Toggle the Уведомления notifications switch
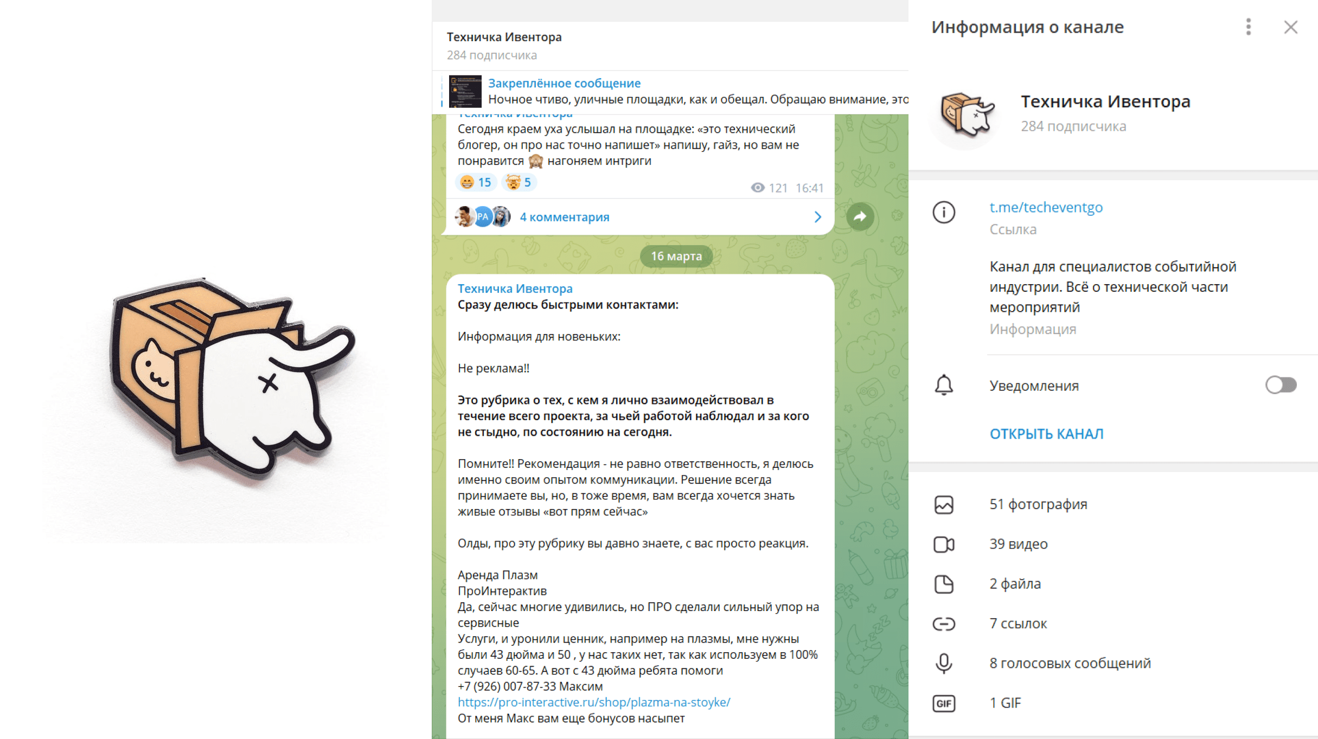The image size is (1318, 739). (1281, 385)
